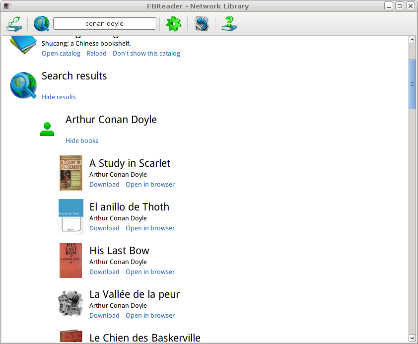
Task: Click the "His Last Bow" title
Action: tap(120, 251)
